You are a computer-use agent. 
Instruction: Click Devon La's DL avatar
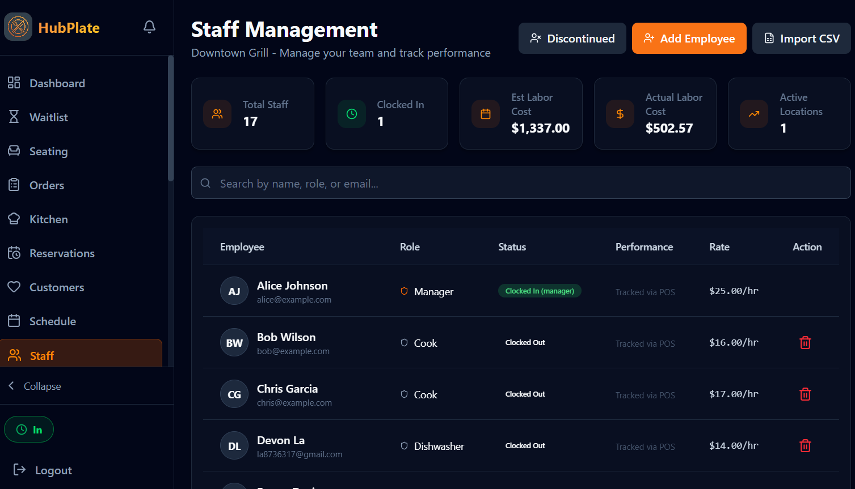coord(234,446)
